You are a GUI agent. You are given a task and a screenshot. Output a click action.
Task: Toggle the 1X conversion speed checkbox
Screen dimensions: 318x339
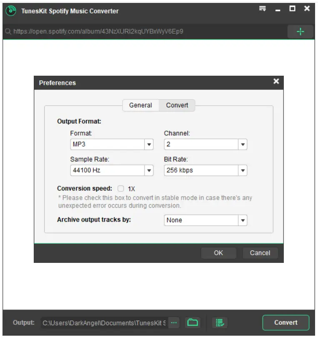click(121, 188)
